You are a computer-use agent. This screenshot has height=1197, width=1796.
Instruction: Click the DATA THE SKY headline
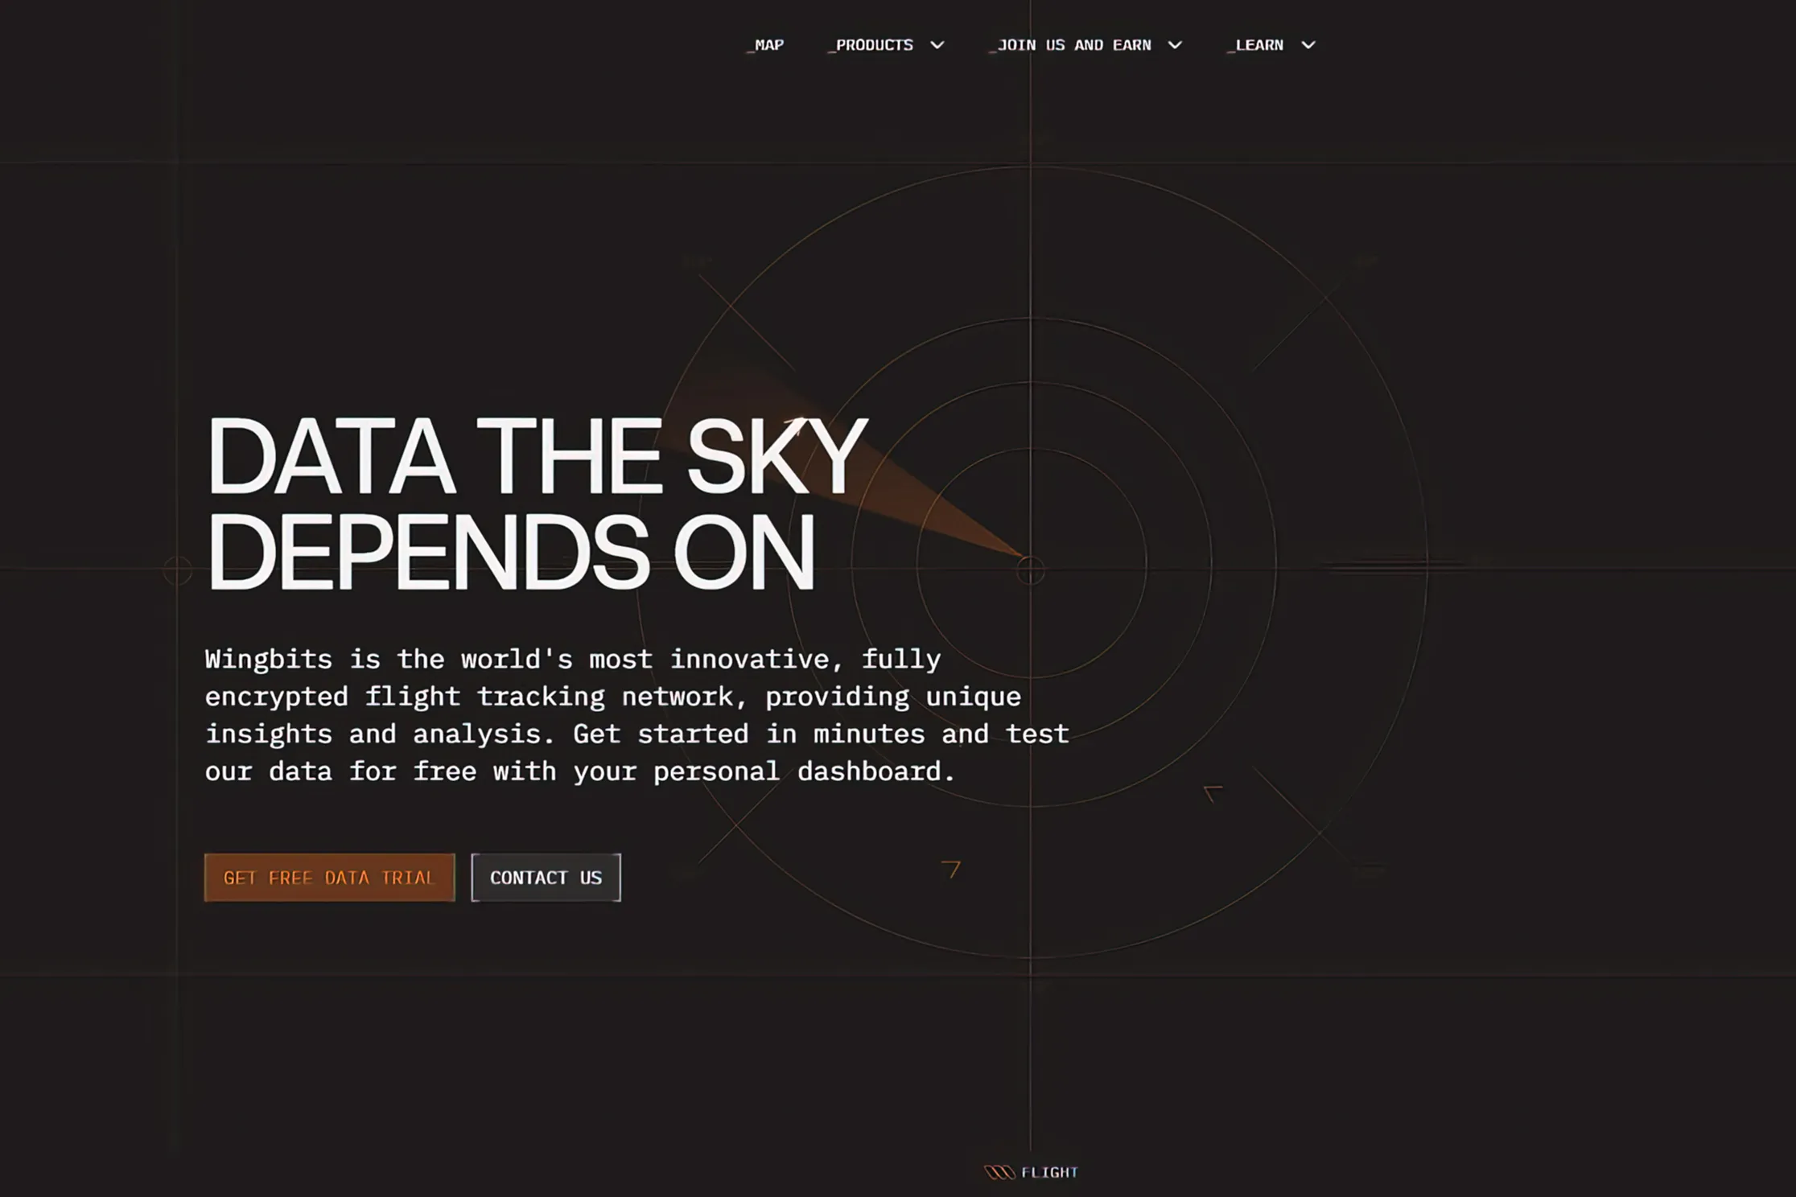tap(537, 455)
